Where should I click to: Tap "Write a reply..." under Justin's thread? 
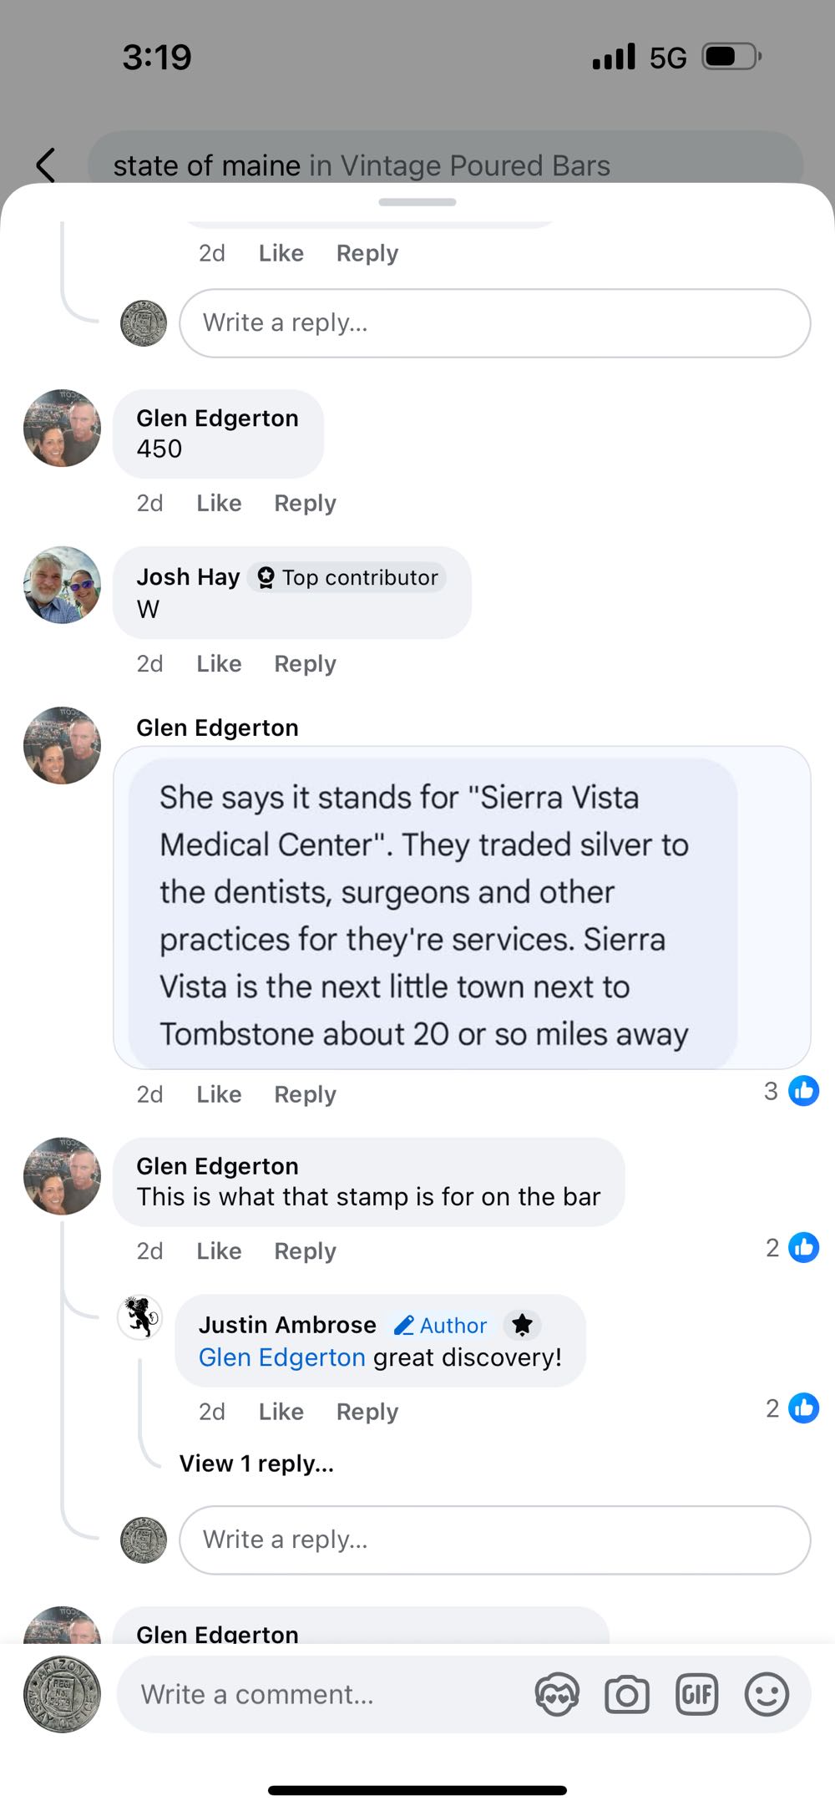(494, 1540)
